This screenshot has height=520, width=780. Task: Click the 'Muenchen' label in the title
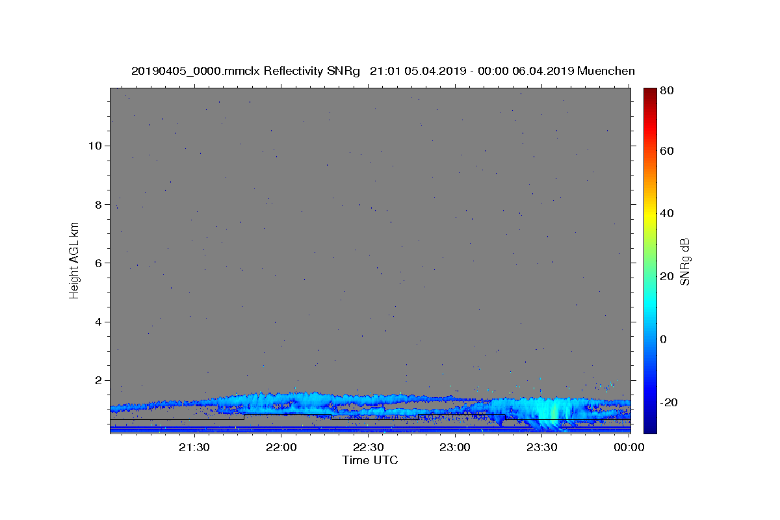tap(606, 71)
